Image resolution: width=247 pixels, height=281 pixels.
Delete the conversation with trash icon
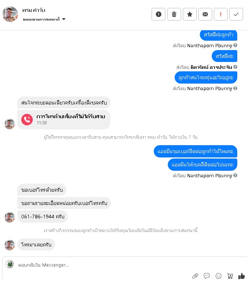tap(174, 14)
